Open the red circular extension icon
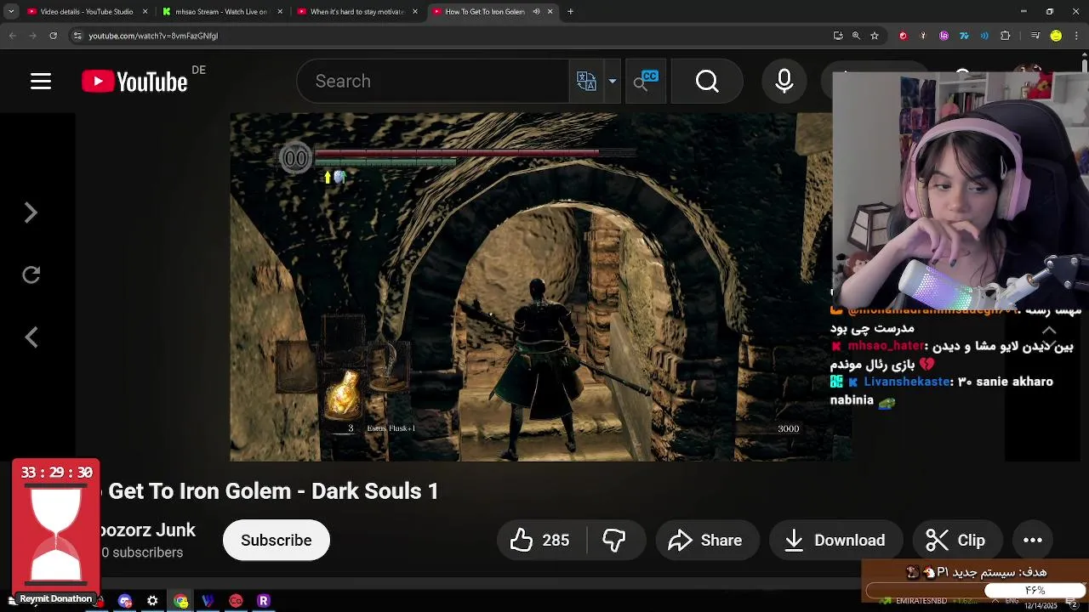The image size is (1089, 612). click(x=903, y=36)
